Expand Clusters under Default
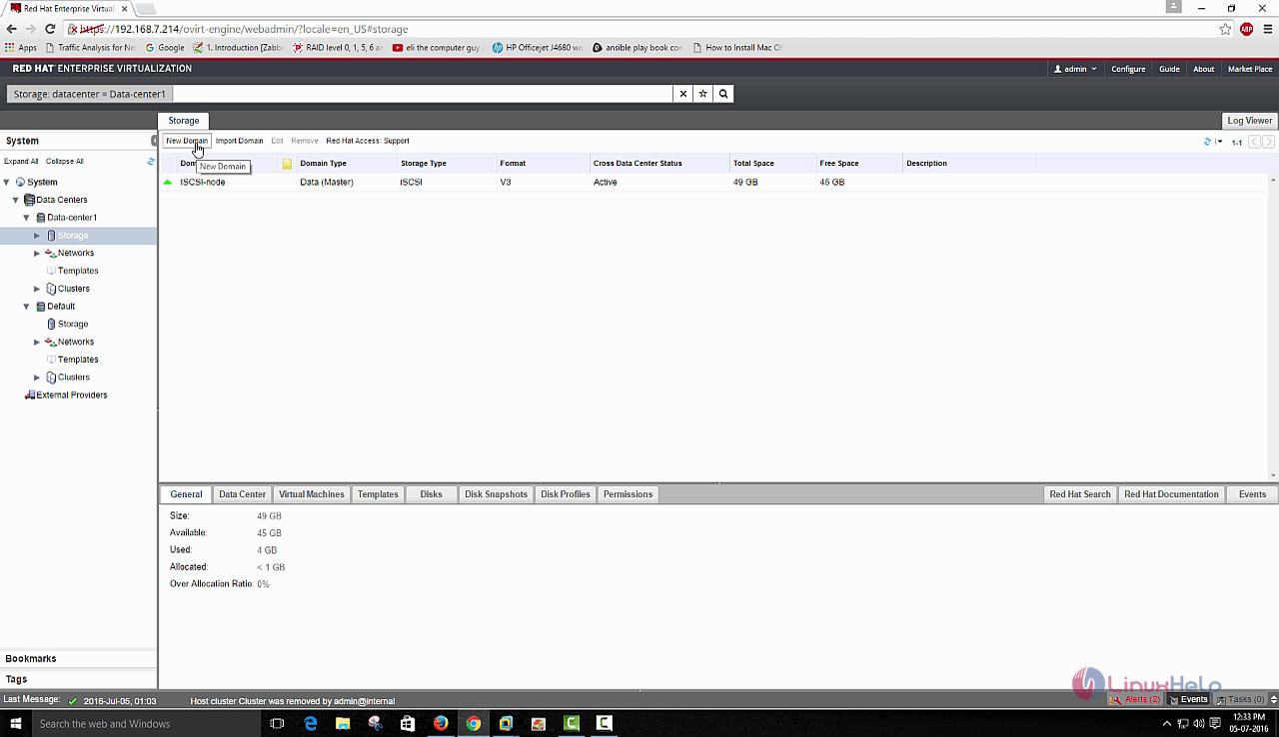Image resolution: width=1279 pixels, height=737 pixels. coord(37,377)
